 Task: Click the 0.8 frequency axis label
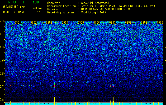pos(2,73)
